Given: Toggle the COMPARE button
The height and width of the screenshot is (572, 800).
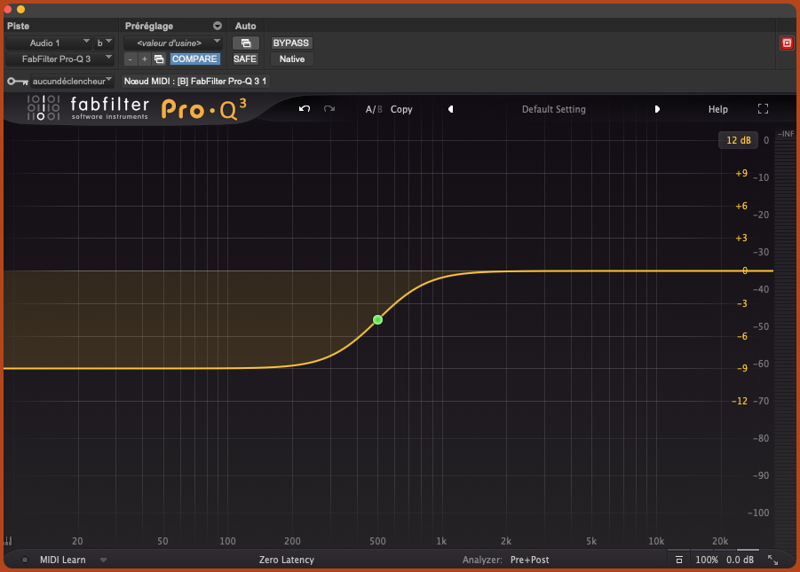Looking at the screenshot, I should [194, 59].
